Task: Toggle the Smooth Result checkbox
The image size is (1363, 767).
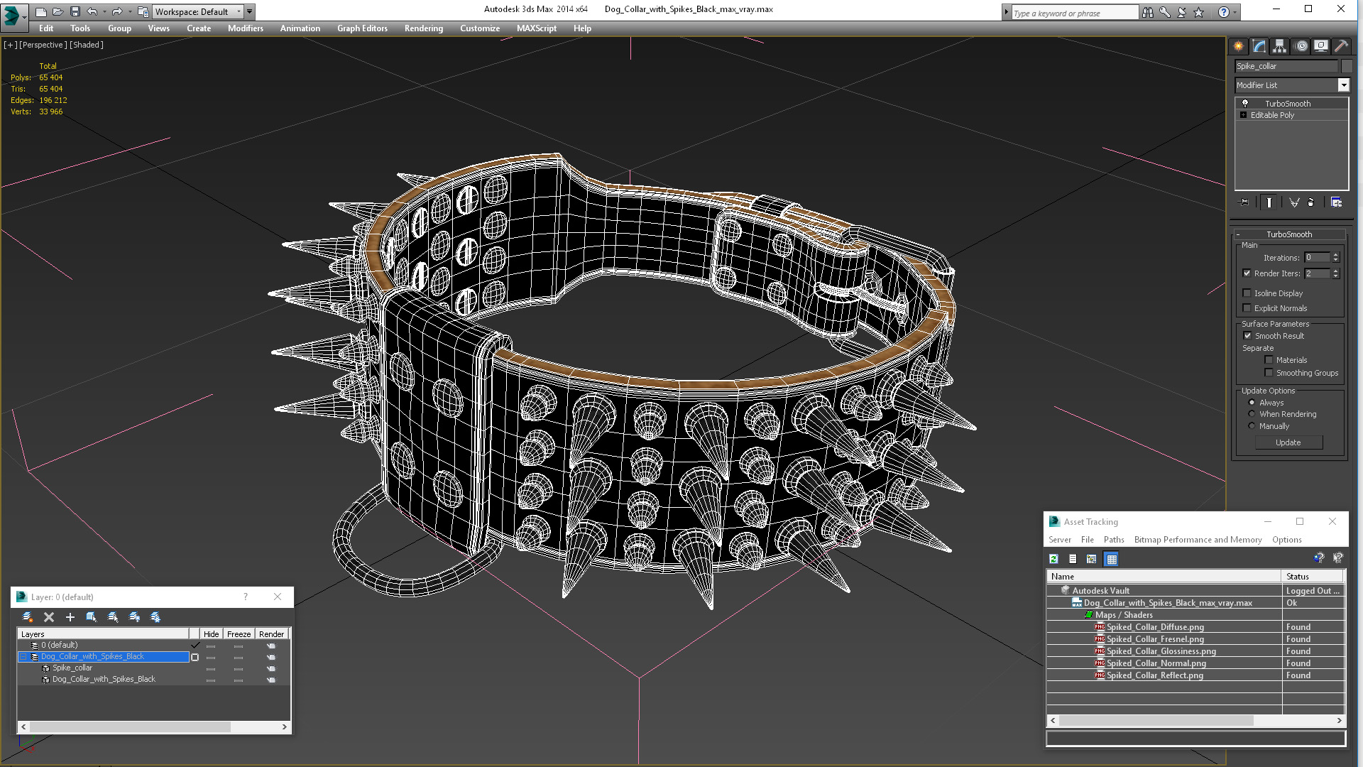Action: [1247, 336]
